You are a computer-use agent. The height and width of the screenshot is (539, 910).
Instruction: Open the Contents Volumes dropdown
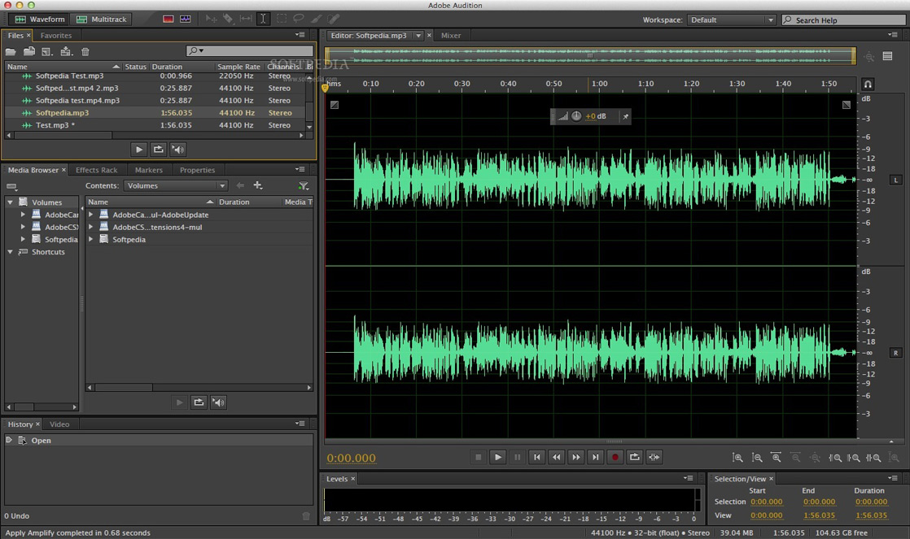pyautogui.click(x=175, y=185)
